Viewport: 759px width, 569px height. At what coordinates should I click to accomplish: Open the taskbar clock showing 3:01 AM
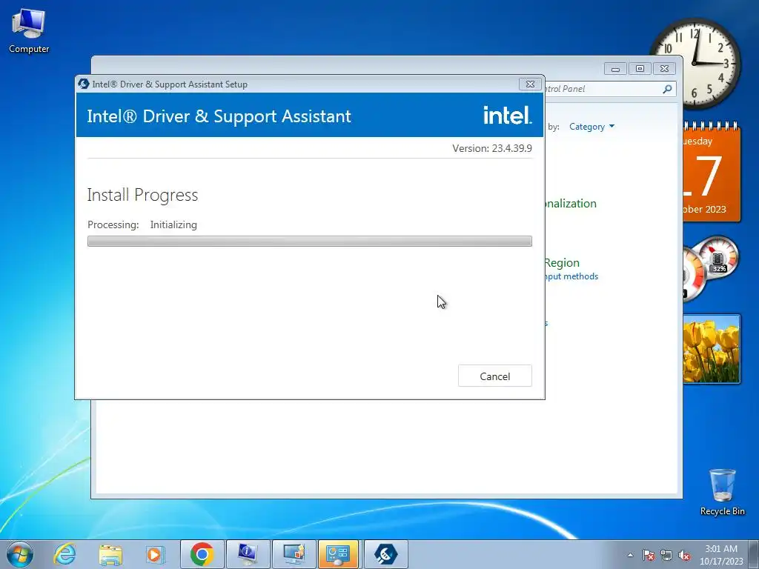(x=721, y=554)
